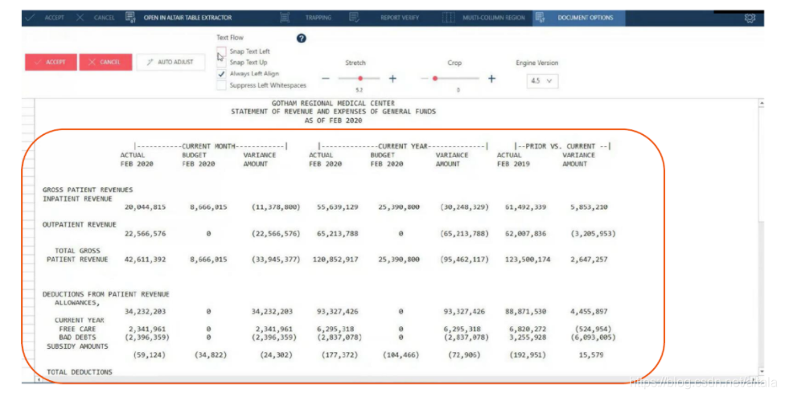Viewport: 785px width, 397px height.
Task: Increase Stretch with the plus icon
Action: [392, 79]
